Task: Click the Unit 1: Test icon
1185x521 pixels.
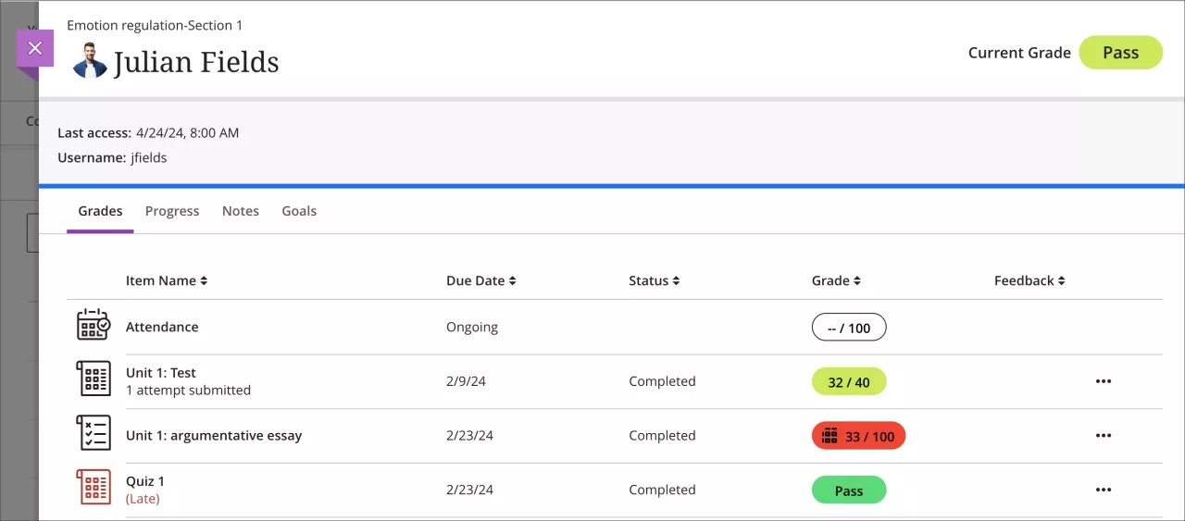Action: 93,379
